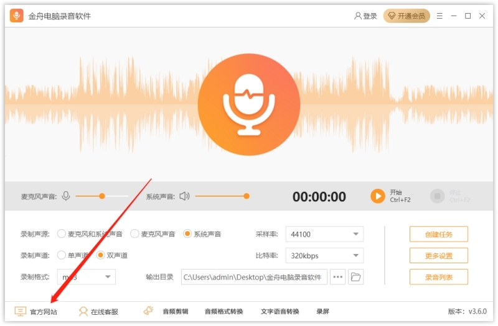Maximize the recorder window
Screen dimensions: 498x326
(x=468, y=16)
